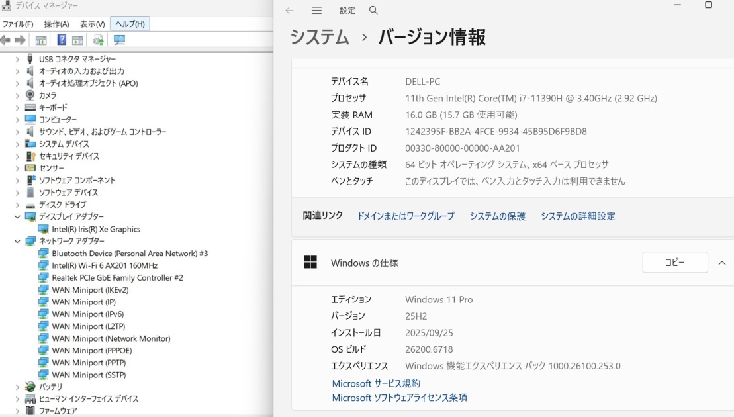Click the Settings search magnifier icon
734x417 pixels.
click(373, 11)
